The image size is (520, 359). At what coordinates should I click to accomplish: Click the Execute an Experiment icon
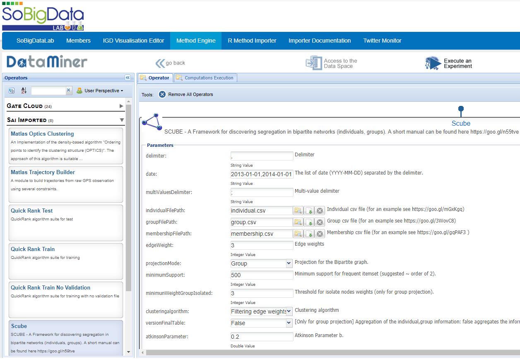point(433,63)
